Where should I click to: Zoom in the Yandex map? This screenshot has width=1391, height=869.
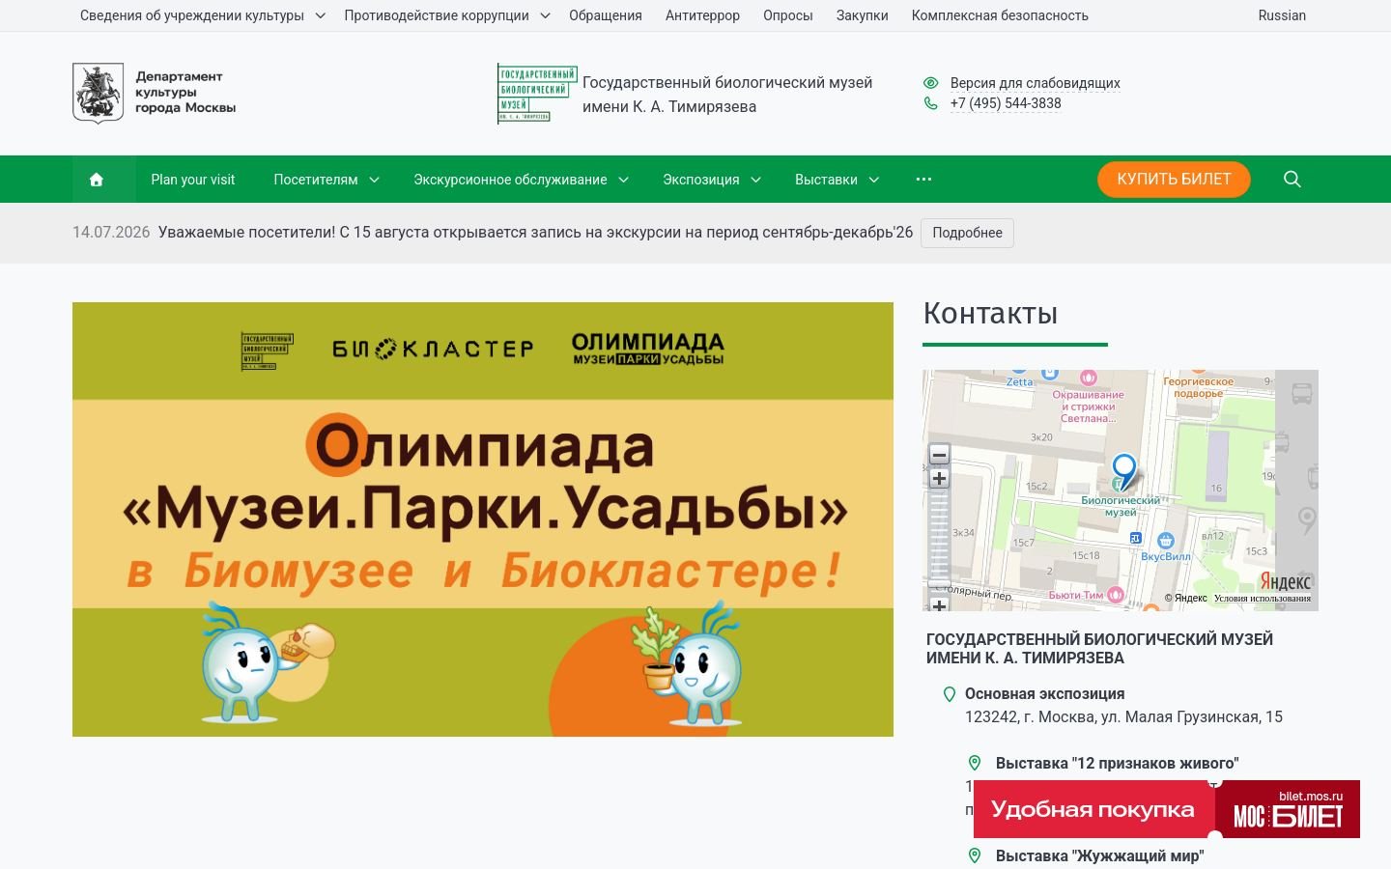coord(939,479)
